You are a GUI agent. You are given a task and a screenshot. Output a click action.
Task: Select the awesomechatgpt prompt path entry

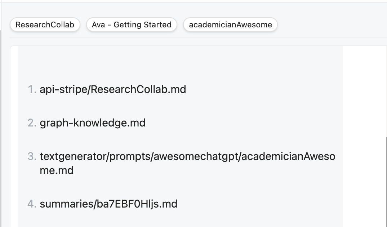pyautogui.click(x=187, y=156)
